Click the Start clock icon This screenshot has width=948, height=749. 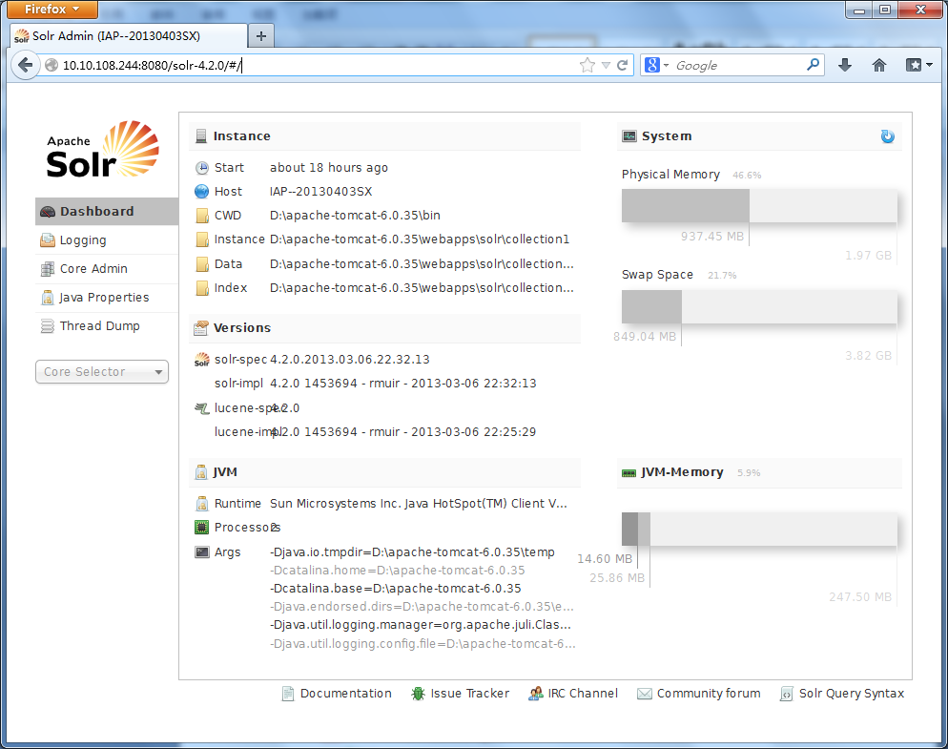[202, 168]
